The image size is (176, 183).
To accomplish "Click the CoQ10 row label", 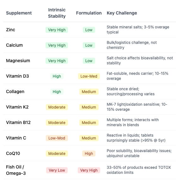I will click(x=13, y=153).
